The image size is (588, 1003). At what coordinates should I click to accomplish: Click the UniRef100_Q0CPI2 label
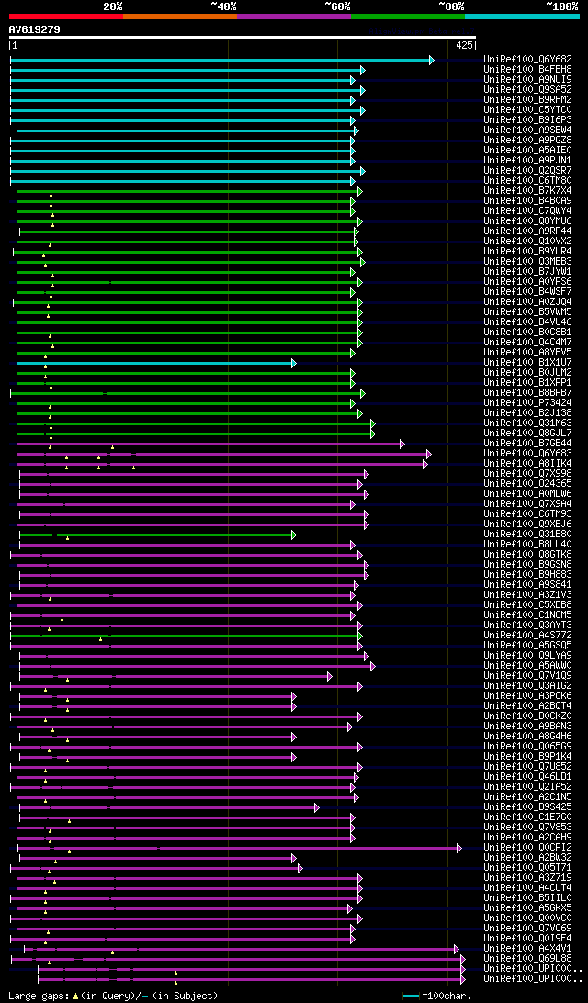(528, 848)
